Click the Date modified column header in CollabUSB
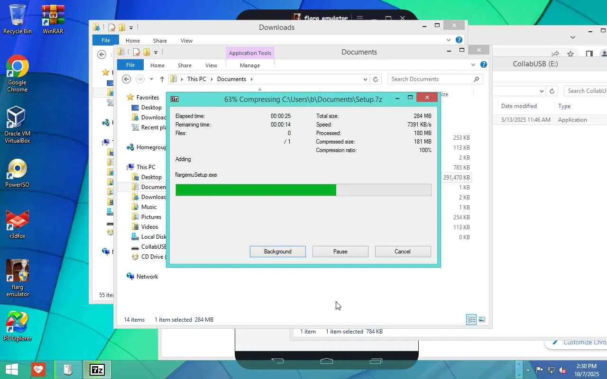This screenshot has height=379, width=607. pos(519,106)
